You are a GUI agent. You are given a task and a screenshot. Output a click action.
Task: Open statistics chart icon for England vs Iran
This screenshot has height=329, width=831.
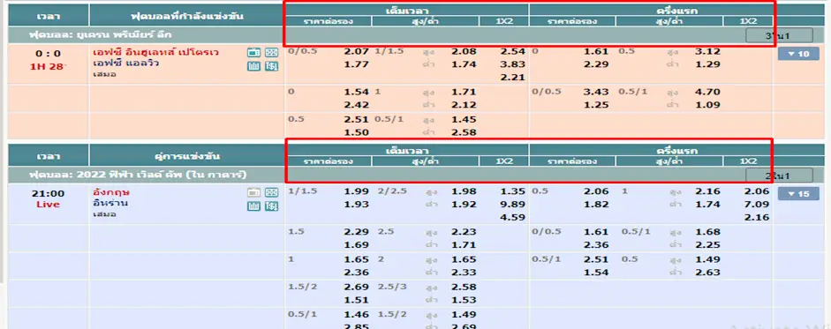pos(253,206)
